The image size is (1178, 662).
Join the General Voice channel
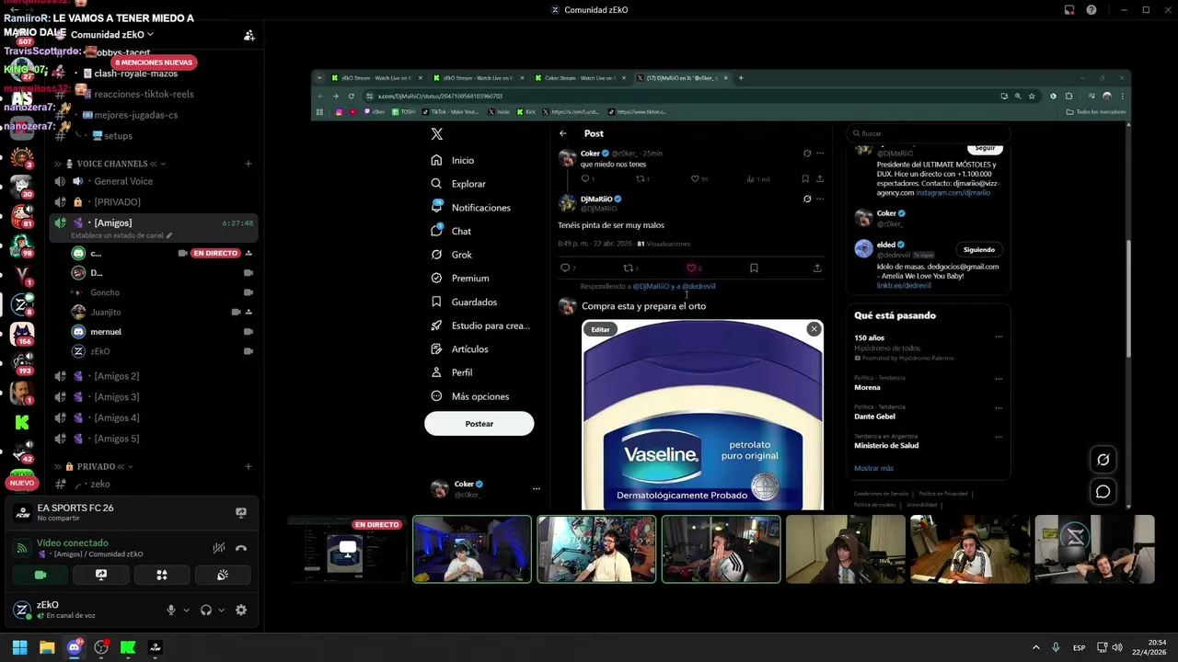click(x=123, y=181)
